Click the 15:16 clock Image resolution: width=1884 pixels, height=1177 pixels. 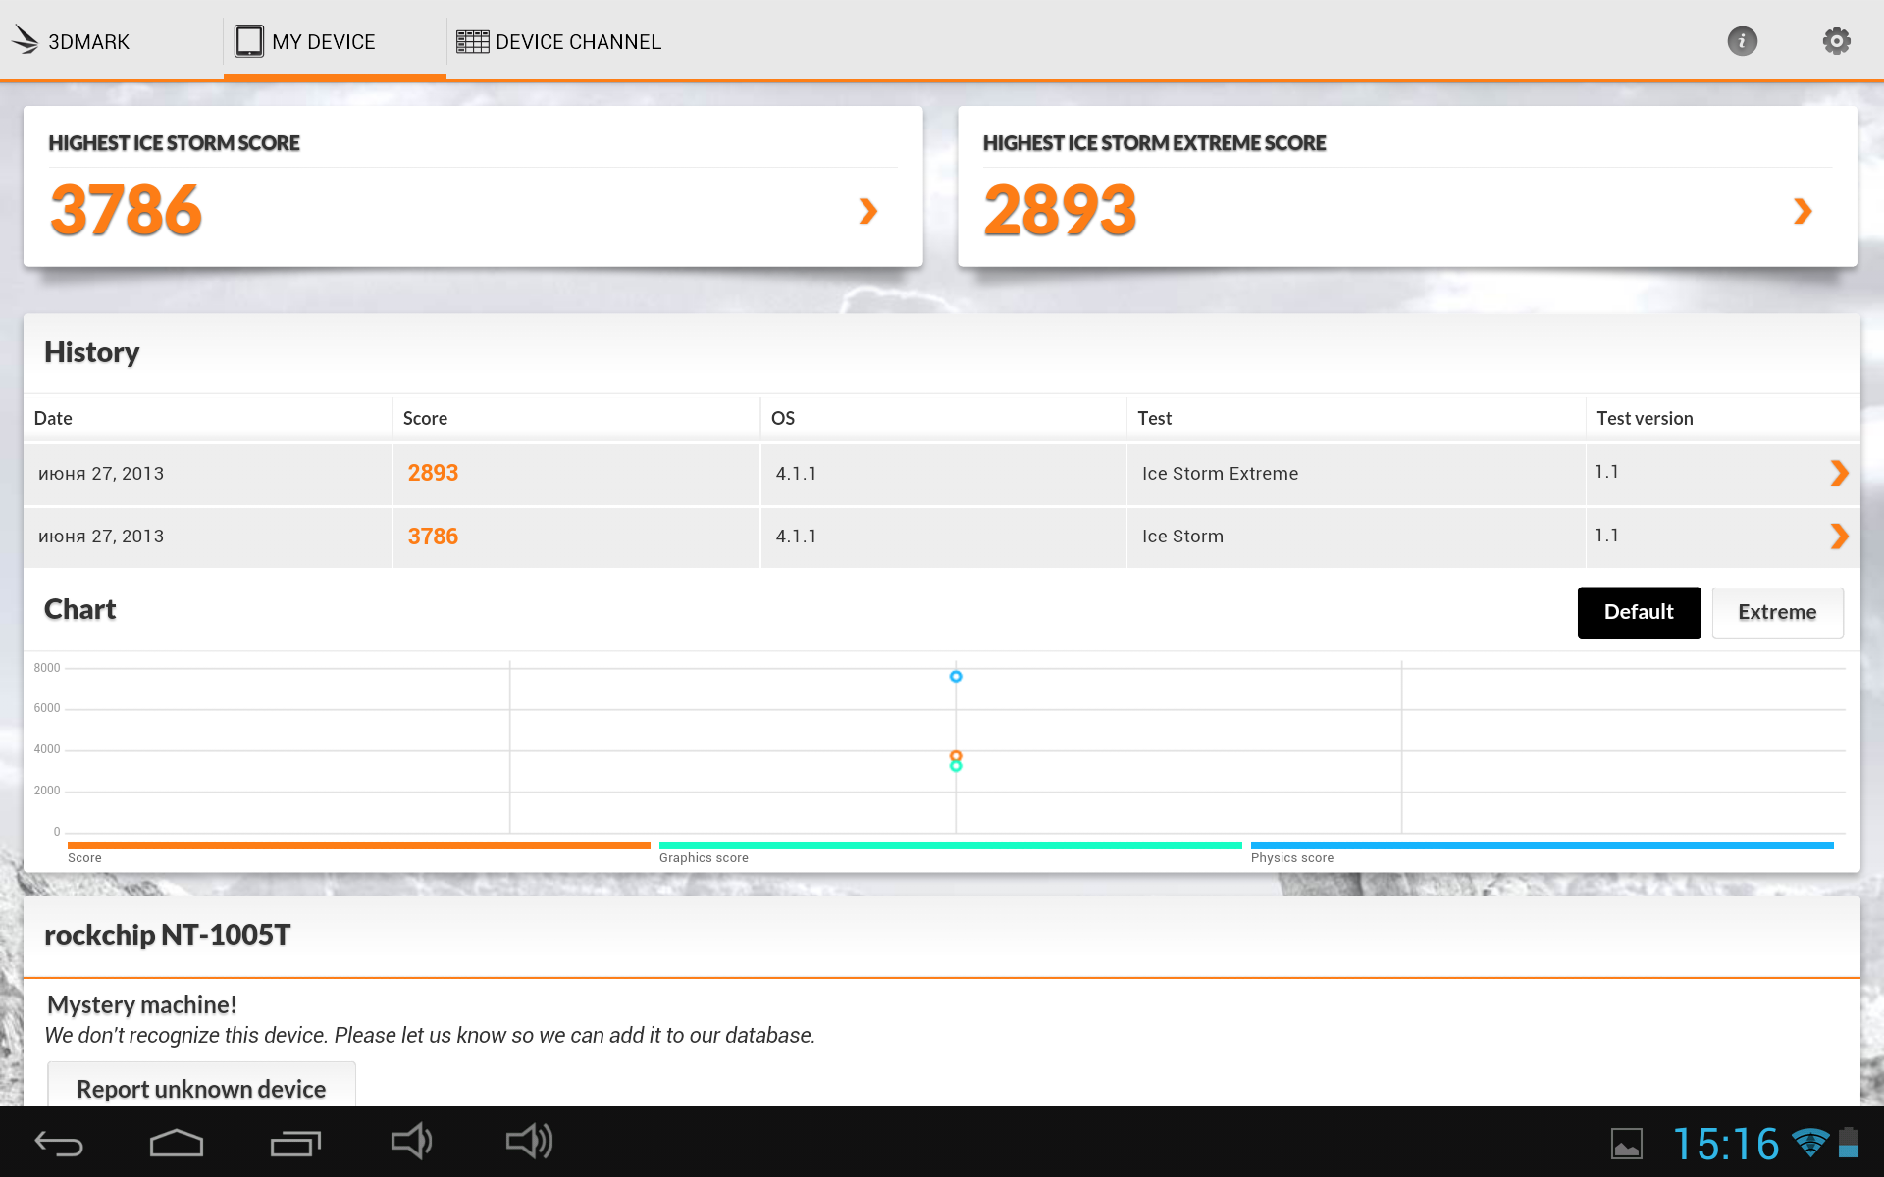click(1725, 1144)
